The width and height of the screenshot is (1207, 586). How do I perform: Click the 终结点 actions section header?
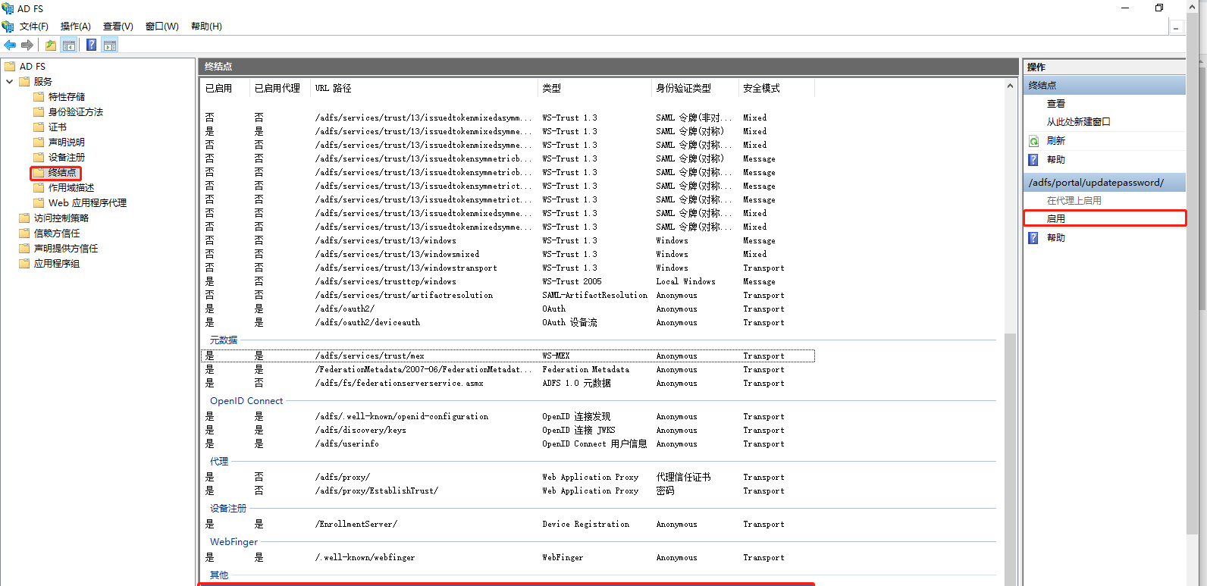1105,86
